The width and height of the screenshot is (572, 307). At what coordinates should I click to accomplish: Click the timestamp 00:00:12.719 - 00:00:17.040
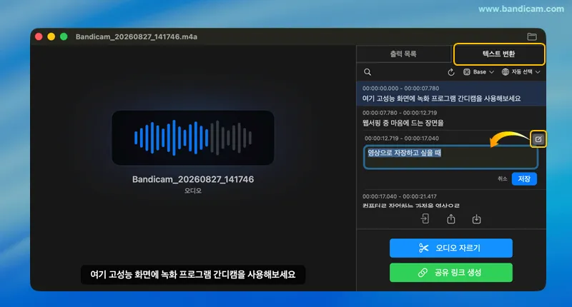click(x=402, y=139)
